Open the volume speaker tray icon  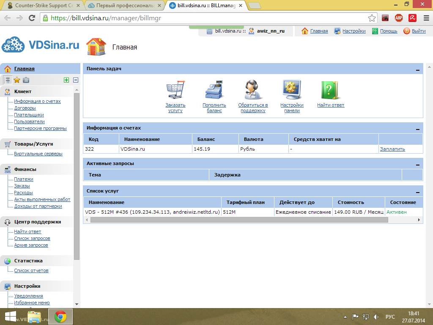376,317
